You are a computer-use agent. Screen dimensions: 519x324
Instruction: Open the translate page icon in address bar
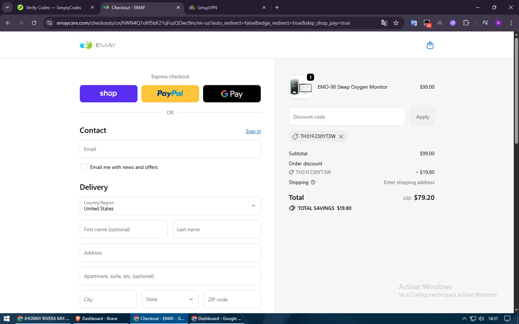(x=384, y=23)
